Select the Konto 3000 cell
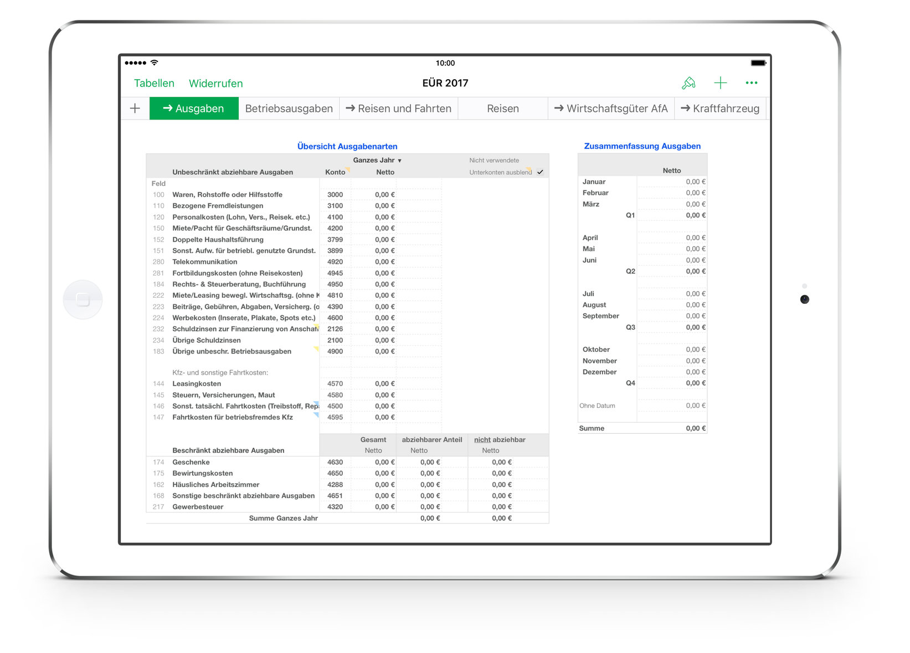Viewport: 910px width, 653px height. pos(335,195)
